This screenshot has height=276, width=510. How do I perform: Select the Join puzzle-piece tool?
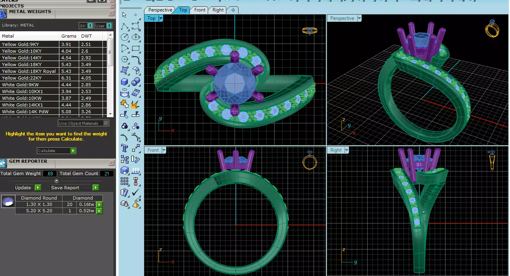pos(124,104)
